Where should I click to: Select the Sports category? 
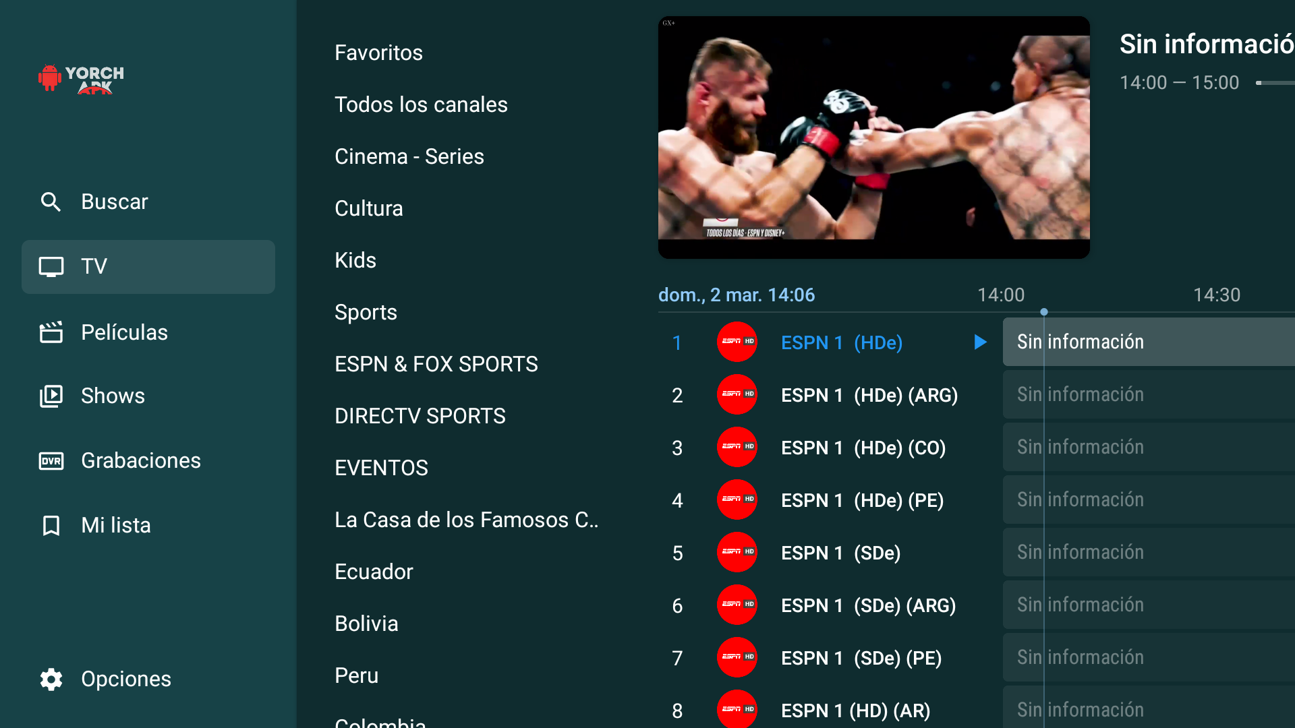[366, 312]
